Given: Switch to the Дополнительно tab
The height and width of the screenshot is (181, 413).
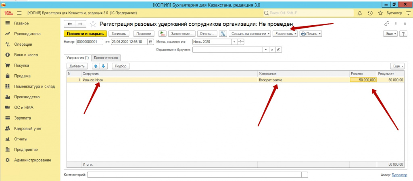Looking at the screenshot, I should [x=106, y=58].
